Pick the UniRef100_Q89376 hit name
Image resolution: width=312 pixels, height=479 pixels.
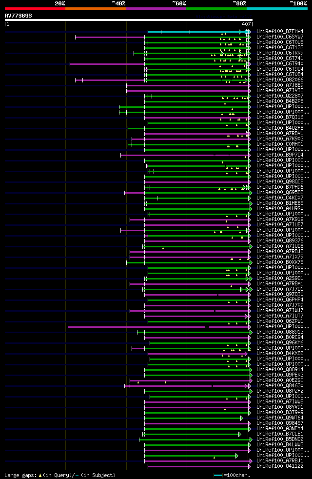click(280, 241)
